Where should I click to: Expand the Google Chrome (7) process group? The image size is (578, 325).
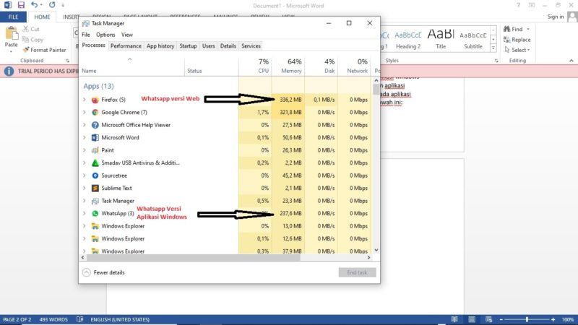85,113
